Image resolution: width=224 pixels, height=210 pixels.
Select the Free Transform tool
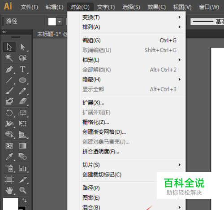click(x=23, y=123)
